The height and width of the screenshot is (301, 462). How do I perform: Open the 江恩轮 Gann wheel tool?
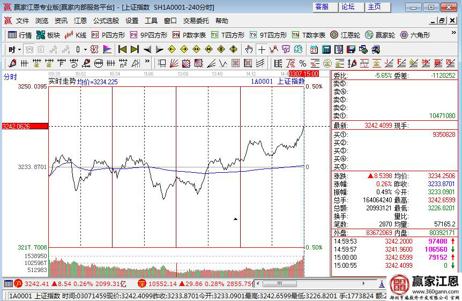[344, 35]
